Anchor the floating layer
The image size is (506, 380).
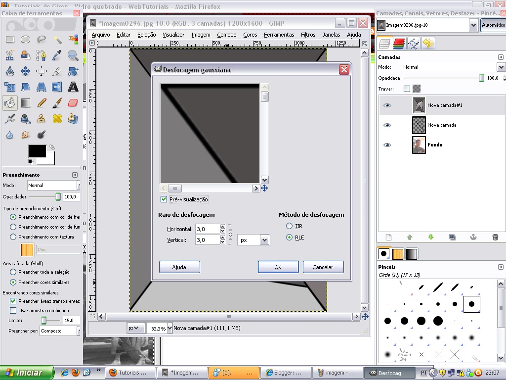[x=473, y=237]
